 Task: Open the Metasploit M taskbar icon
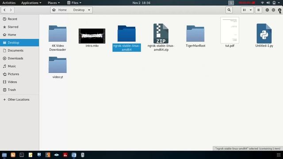[39, 155]
